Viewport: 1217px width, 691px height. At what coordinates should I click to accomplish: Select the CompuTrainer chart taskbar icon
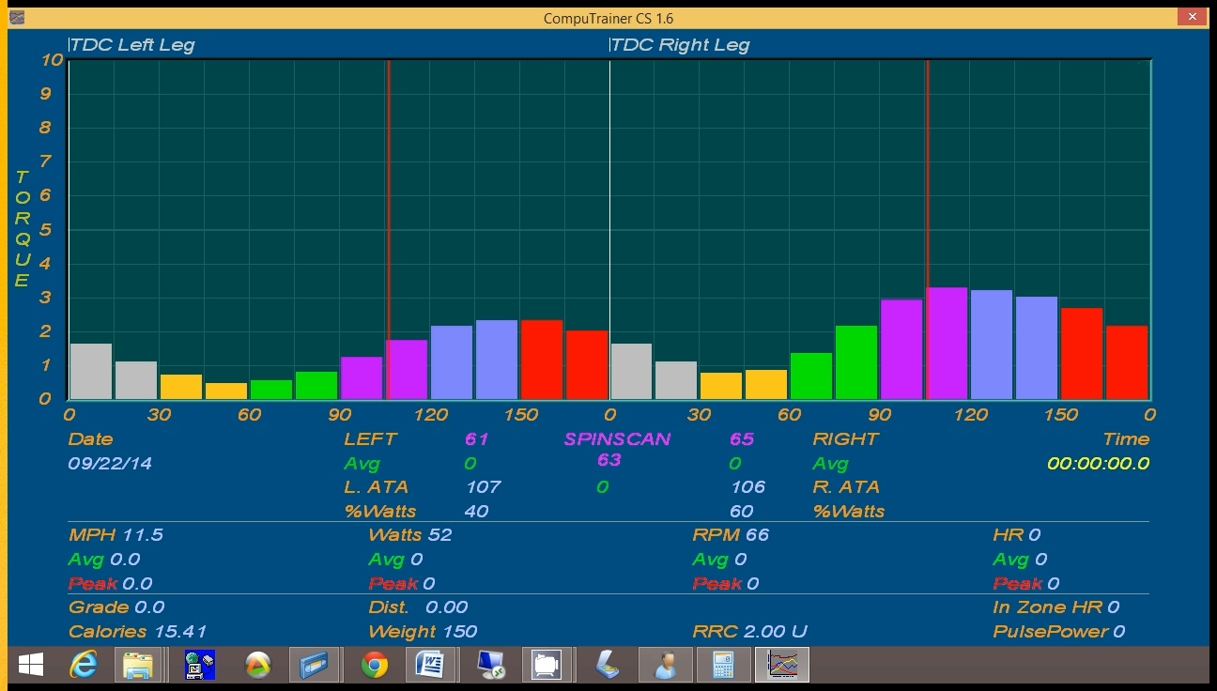pos(781,666)
